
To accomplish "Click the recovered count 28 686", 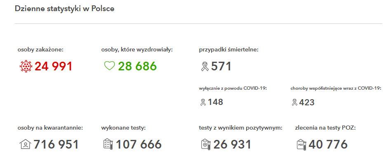I will pos(137,66).
